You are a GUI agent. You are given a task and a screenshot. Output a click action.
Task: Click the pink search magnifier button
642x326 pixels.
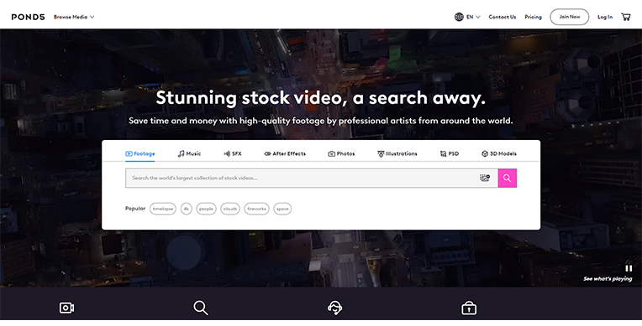(508, 179)
